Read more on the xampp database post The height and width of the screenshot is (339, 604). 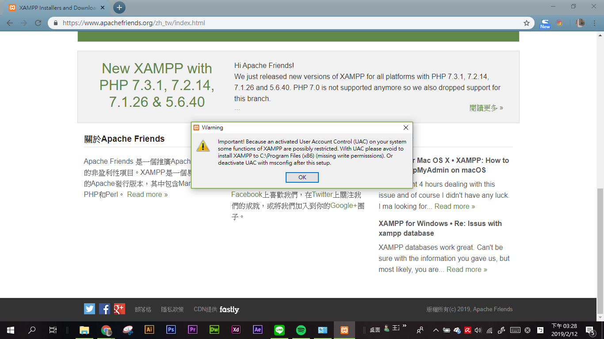466,269
